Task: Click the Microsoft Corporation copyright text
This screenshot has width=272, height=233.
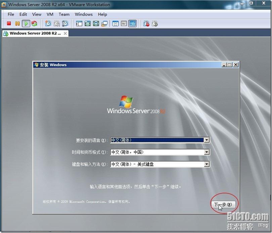Action: pyautogui.click(x=86, y=201)
